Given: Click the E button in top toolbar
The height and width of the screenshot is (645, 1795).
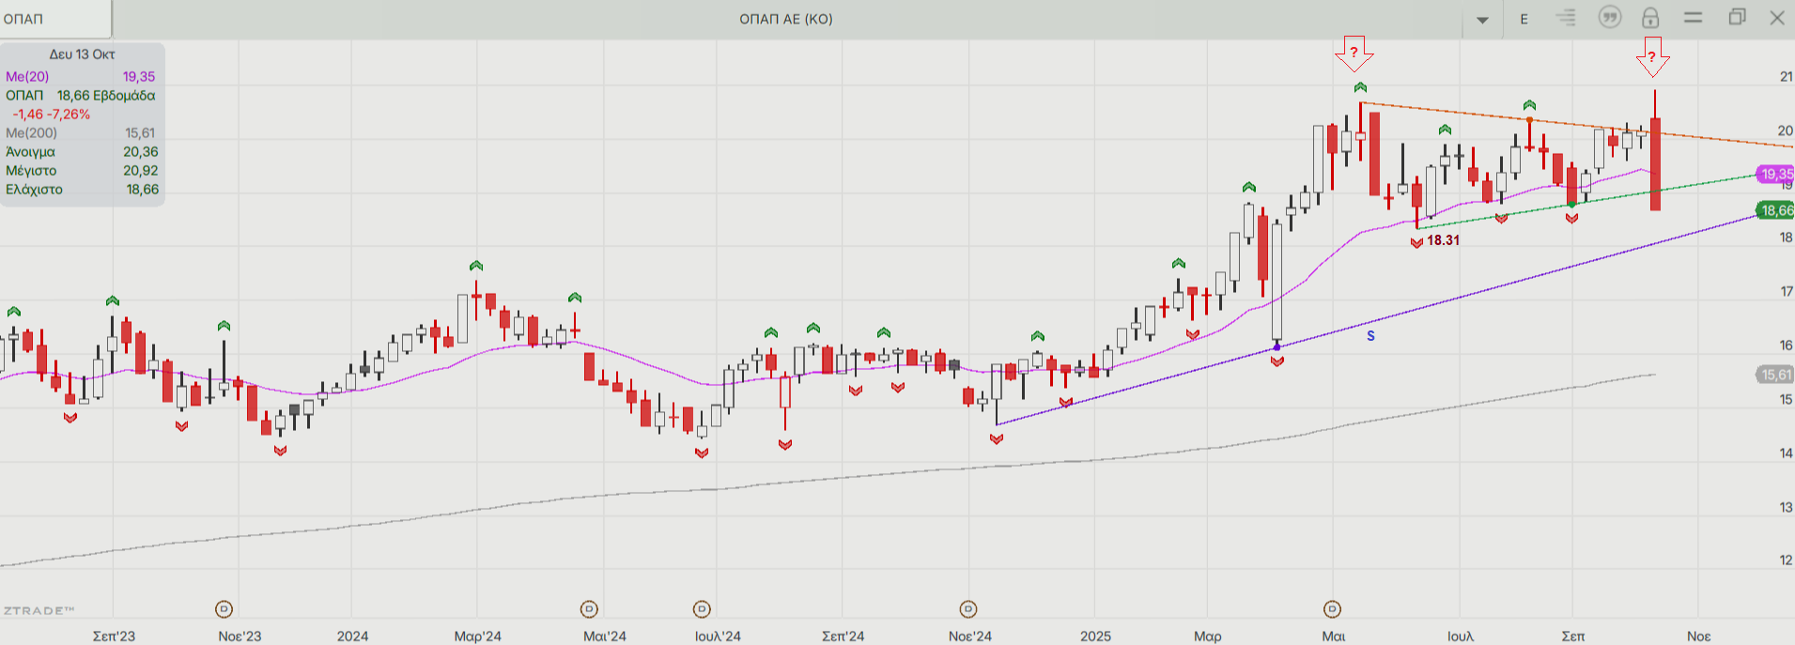Looking at the screenshot, I should tap(1524, 19).
